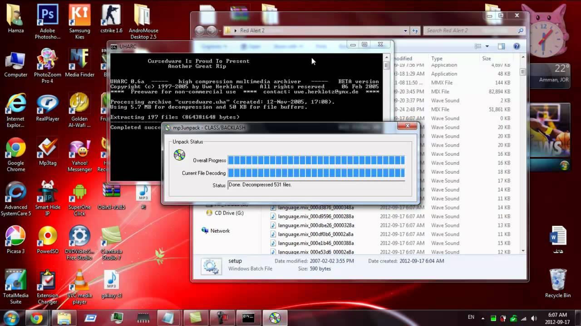This screenshot has height=326, width=581.
Task: Open the view options dropdown arrow
Action: tap(487, 46)
